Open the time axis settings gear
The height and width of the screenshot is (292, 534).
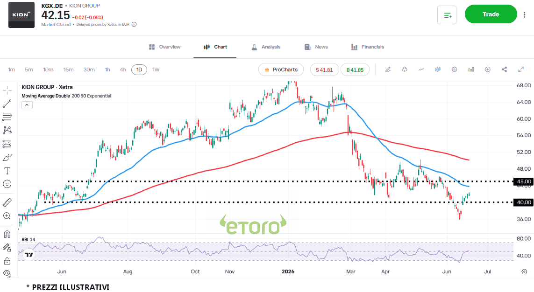[x=525, y=271]
